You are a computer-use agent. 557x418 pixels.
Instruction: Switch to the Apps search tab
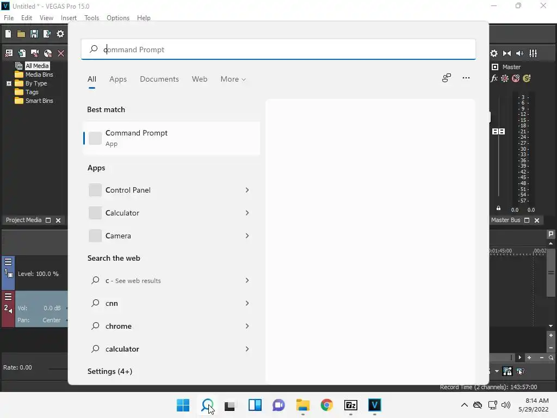(x=118, y=79)
